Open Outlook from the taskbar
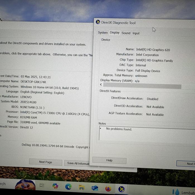Screen dimensions: 195x195 95,188
